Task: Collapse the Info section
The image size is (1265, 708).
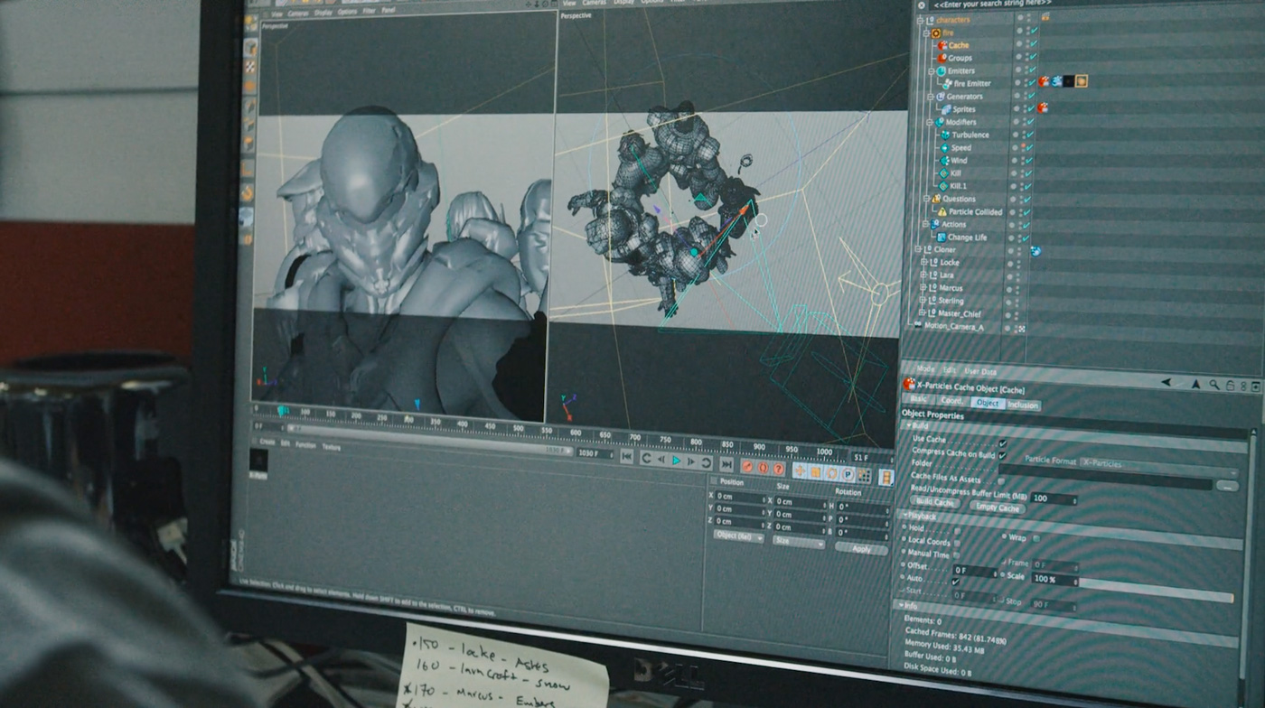Action: 902,605
